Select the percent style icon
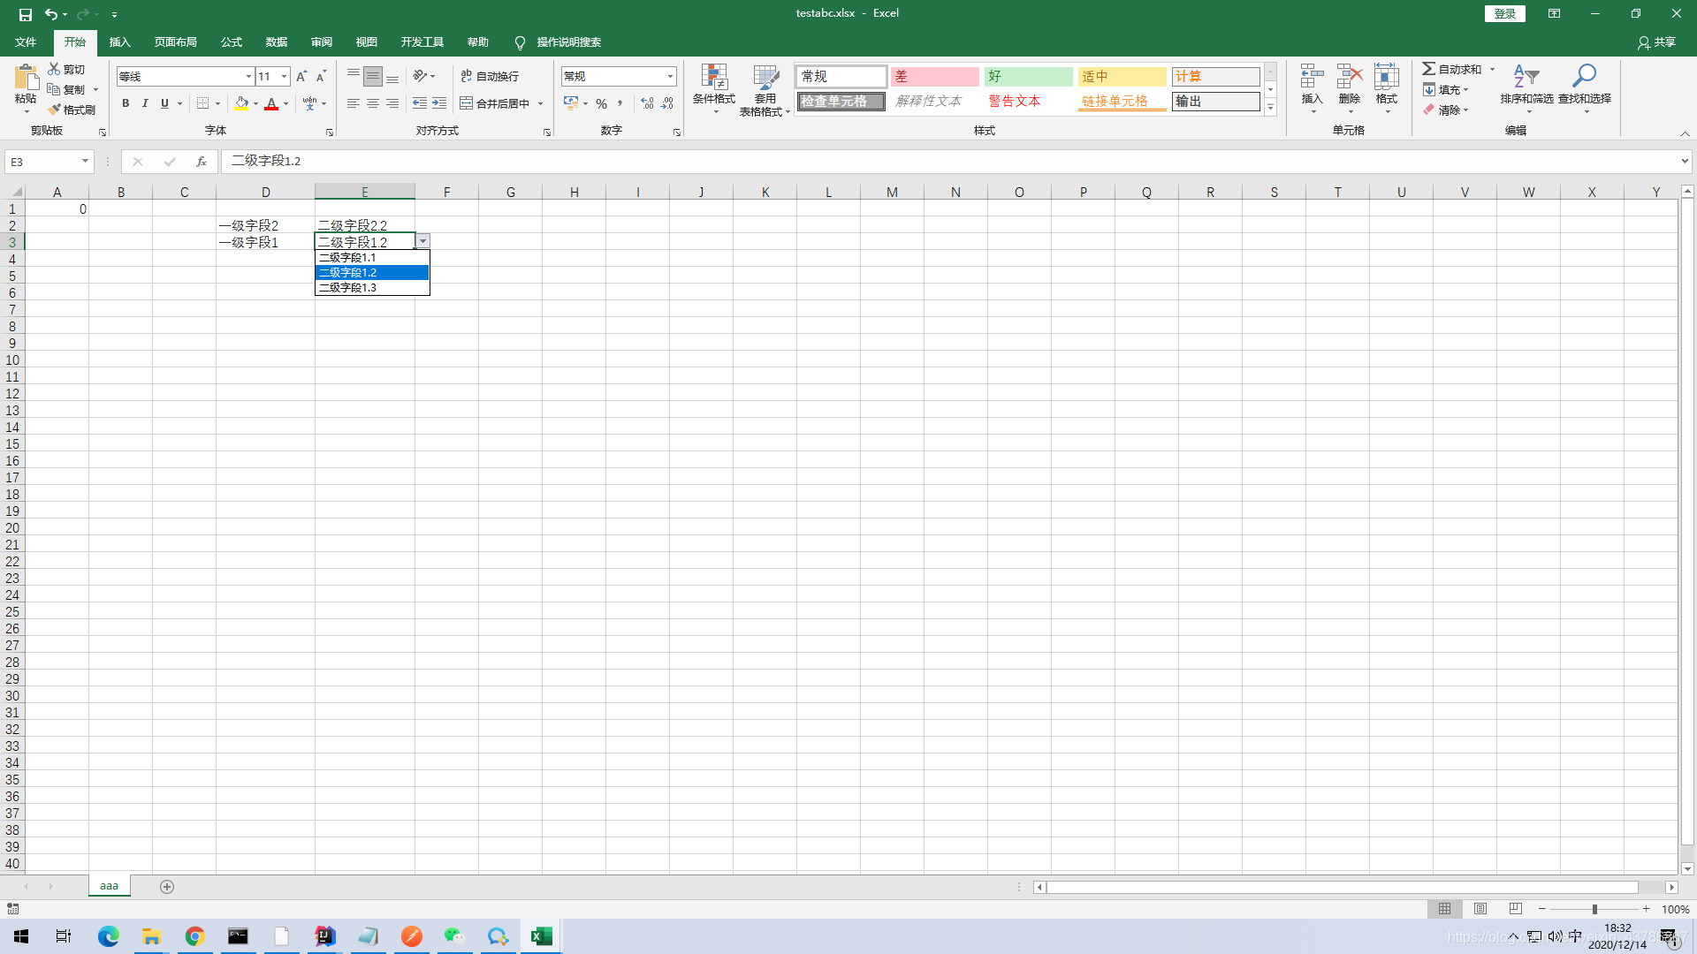1697x954 pixels. pos(600,102)
